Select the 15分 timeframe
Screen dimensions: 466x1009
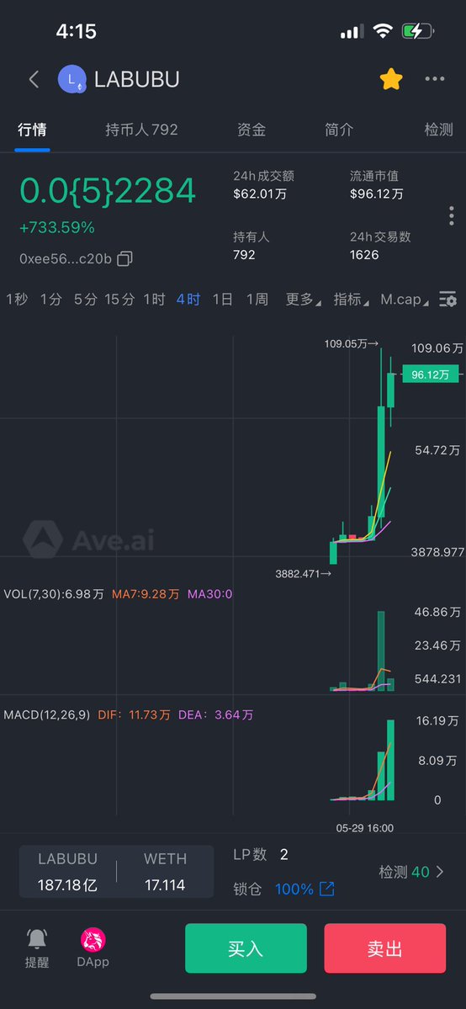pos(119,300)
